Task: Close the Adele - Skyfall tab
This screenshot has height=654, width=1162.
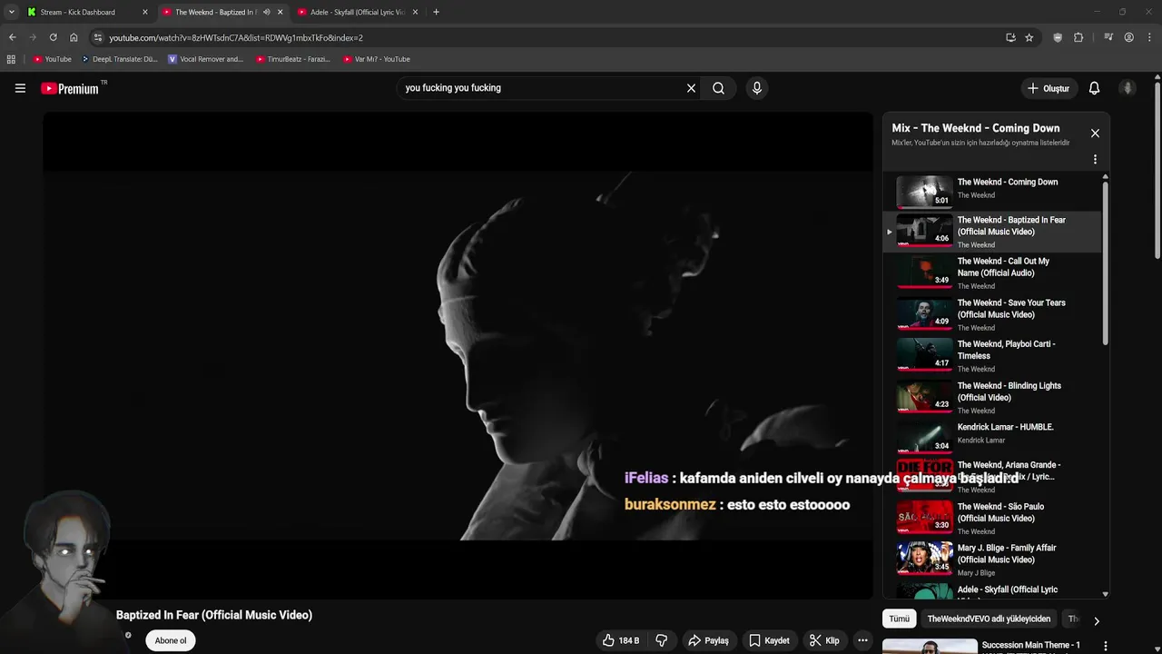Action: 416,12
